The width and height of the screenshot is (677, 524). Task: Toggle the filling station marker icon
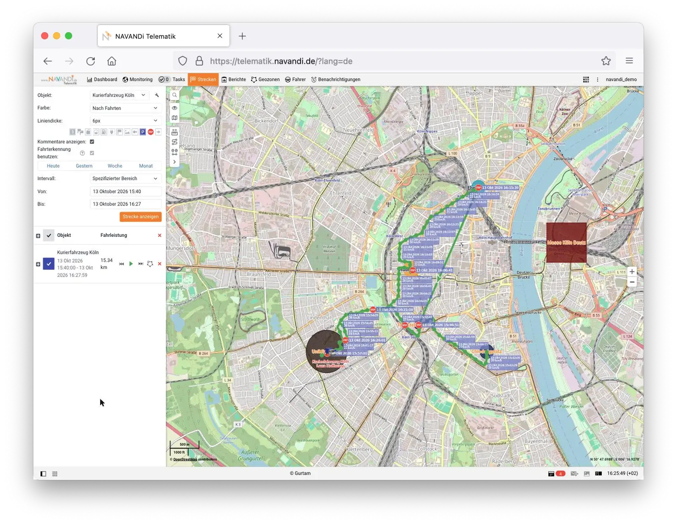[104, 132]
